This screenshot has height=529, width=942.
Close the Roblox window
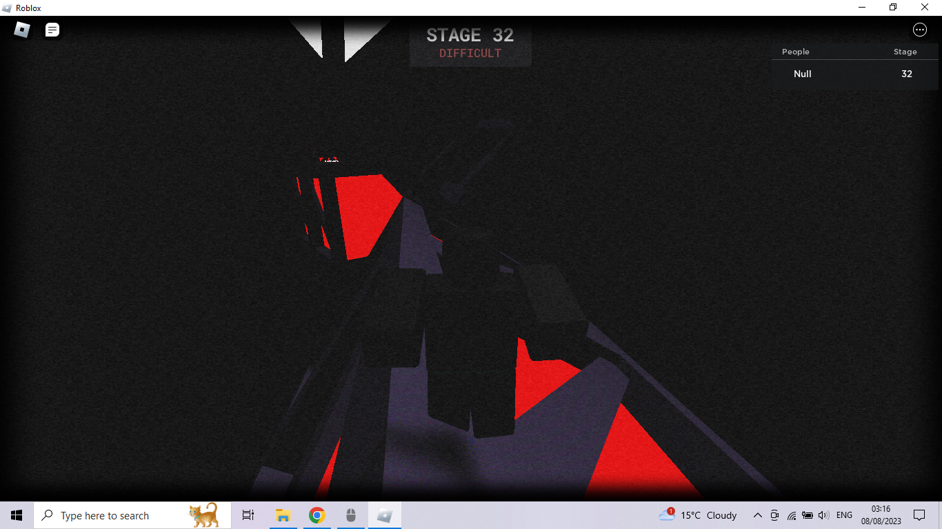coord(925,8)
